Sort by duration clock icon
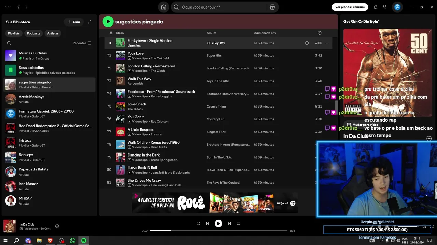437x245 pixels. tap(320, 33)
